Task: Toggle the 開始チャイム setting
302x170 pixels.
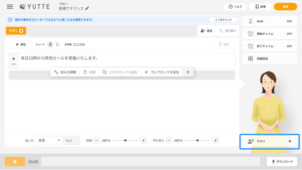Action: click(x=270, y=34)
